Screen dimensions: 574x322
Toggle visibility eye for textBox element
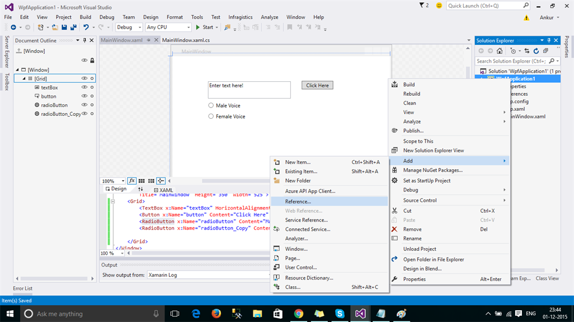[x=85, y=87]
